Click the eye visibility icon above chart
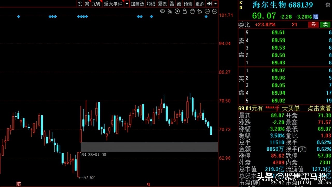 pos(162,11)
